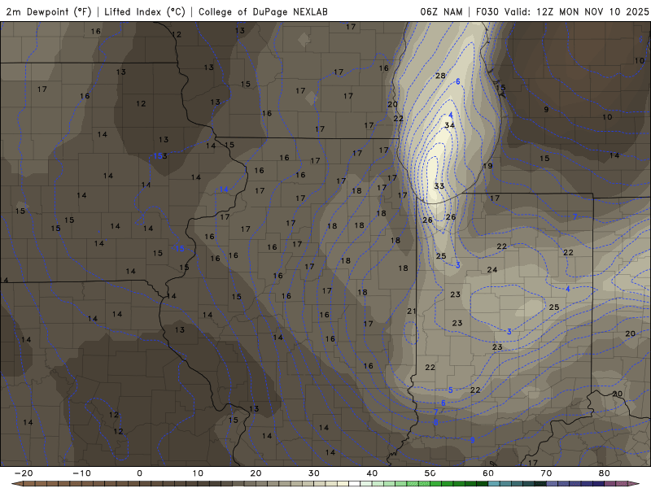Click the "F030 Valid: 12Z MON NOV 10 2025" text
Screen dimensions: 651x488
tap(562, 11)
